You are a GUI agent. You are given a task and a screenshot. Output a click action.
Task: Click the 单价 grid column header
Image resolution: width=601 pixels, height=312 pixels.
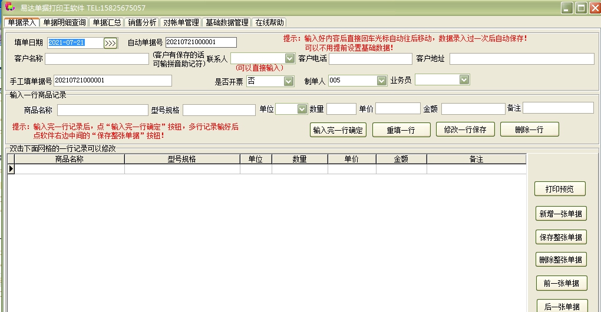click(352, 160)
